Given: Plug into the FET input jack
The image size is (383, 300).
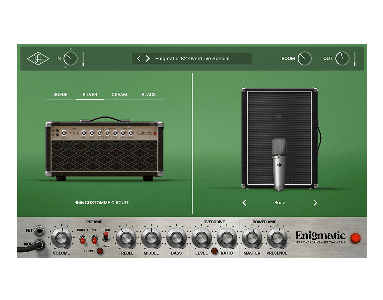Looking at the screenshot, I should (x=39, y=231).
